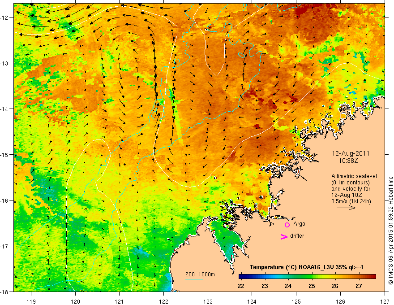Click the magenta Argo circle legend marker
Image resolution: width=394 pixels, height=305 pixels.
click(287, 225)
